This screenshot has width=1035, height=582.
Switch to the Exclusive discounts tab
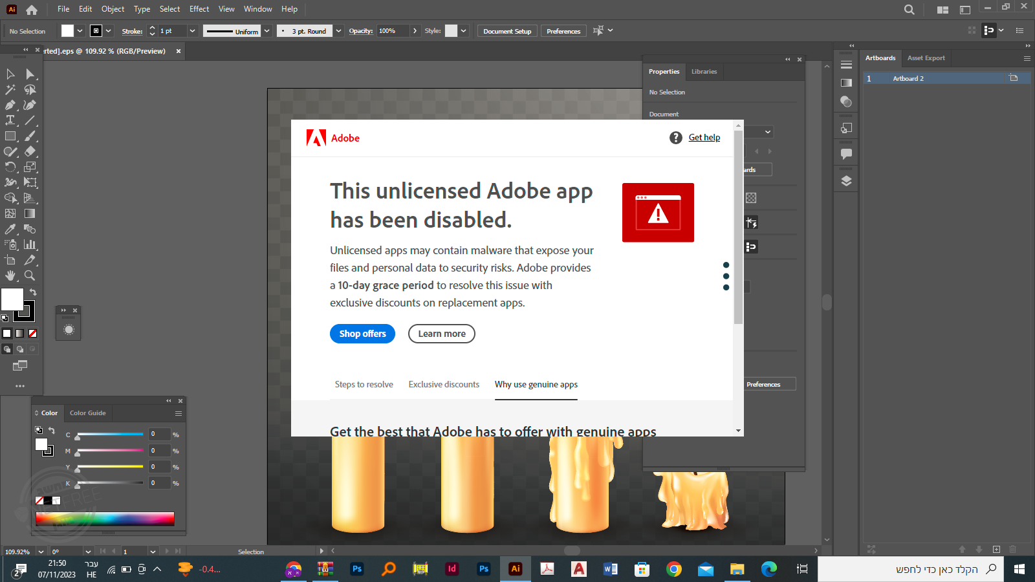444,384
